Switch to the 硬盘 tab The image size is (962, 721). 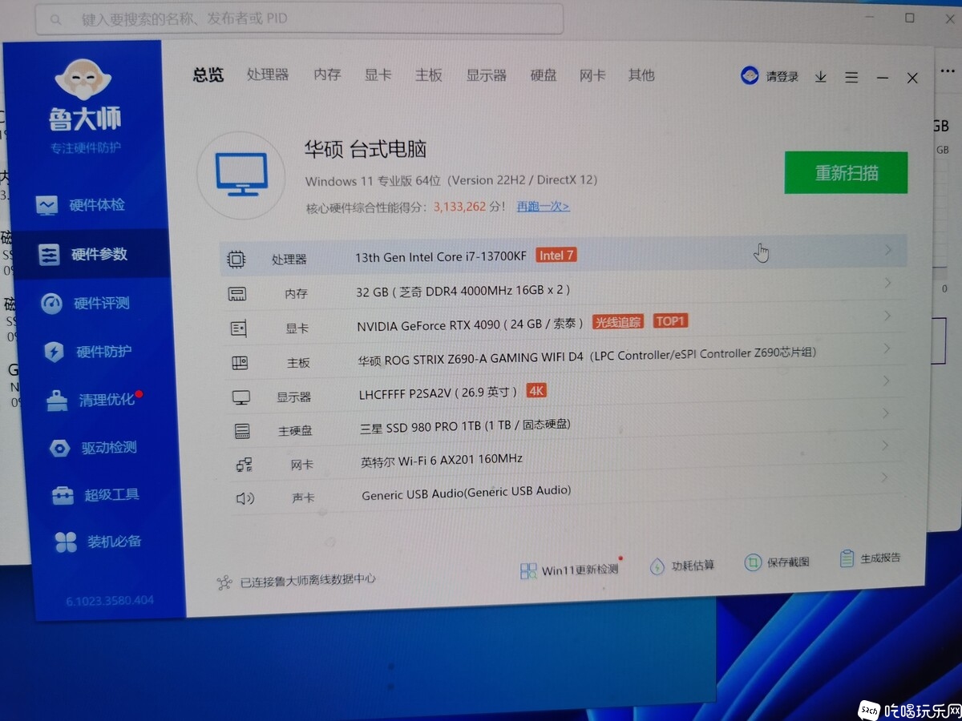[x=544, y=75]
